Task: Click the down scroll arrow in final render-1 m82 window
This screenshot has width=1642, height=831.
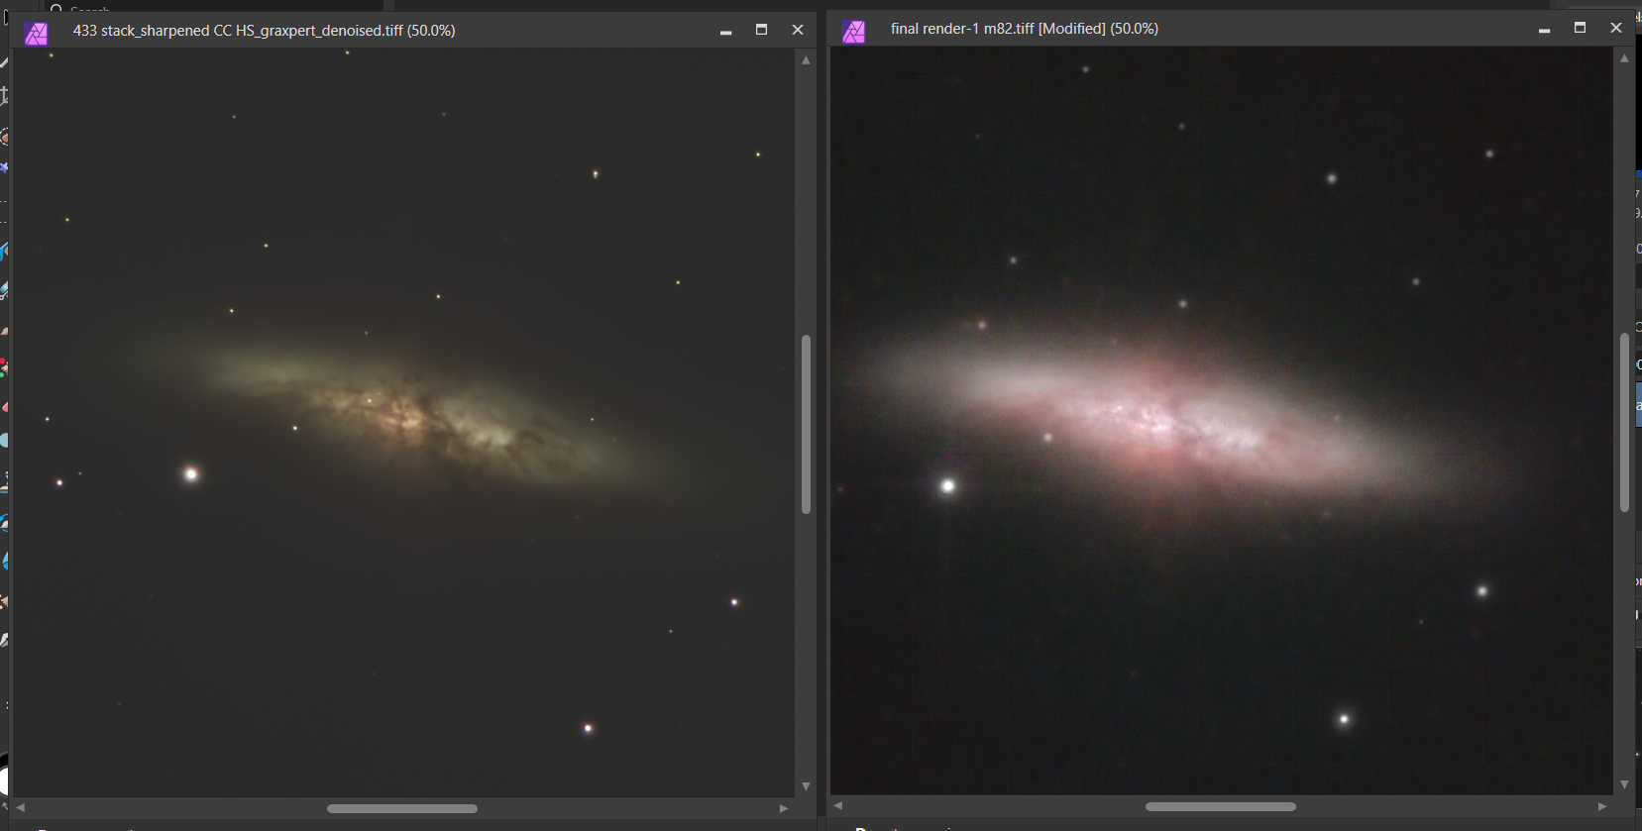Action: click(x=1624, y=784)
